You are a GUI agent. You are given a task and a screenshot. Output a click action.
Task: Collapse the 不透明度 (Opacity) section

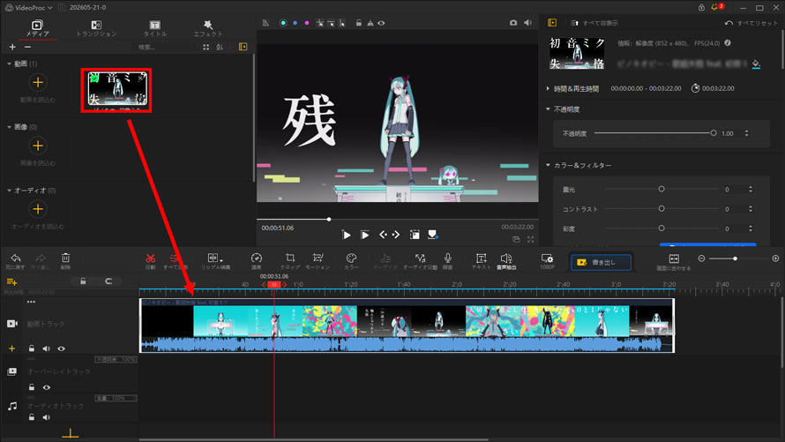[x=548, y=109]
